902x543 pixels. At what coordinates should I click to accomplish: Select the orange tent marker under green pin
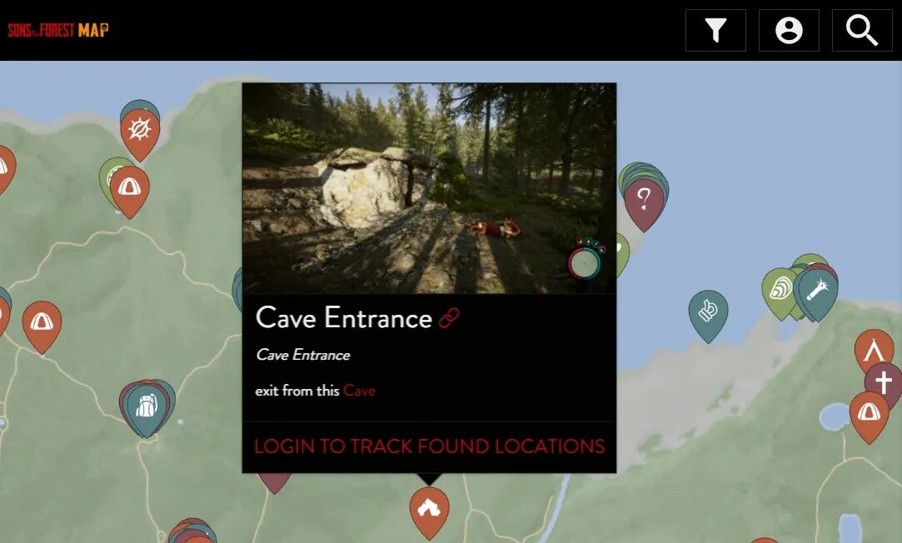click(129, 189)
